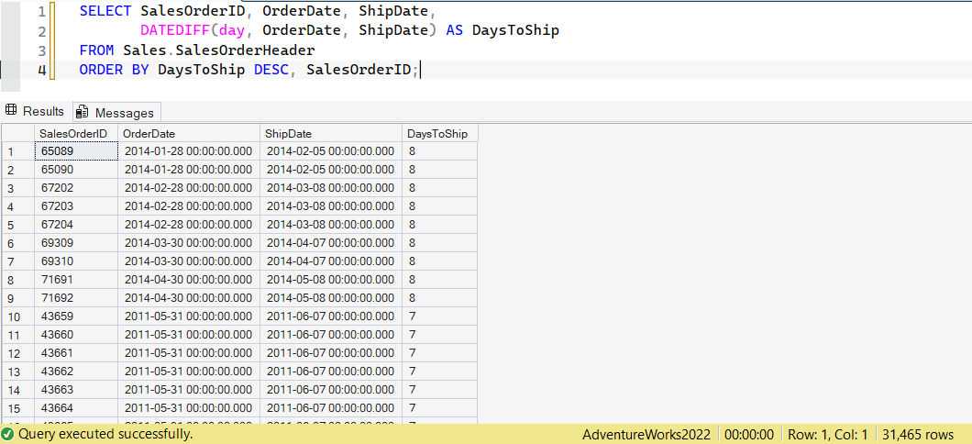Select row header number 1

pos(18,151)
